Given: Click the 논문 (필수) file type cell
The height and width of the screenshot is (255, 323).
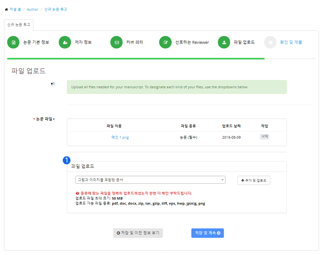Looking at the screenshot, I should [x=188, y=137].
